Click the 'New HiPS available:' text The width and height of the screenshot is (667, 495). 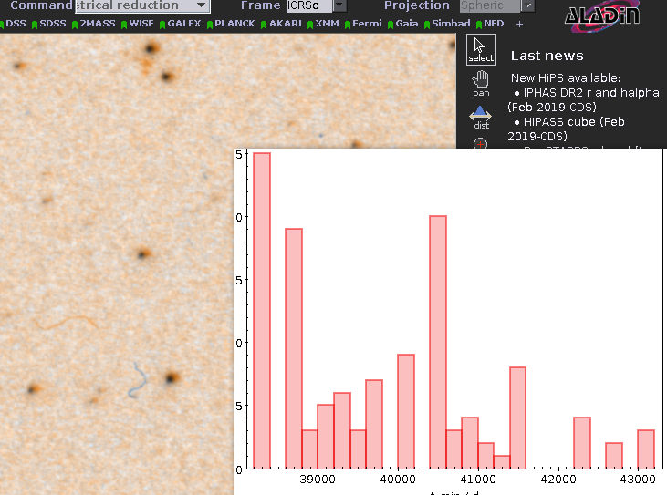coord(566,78)
